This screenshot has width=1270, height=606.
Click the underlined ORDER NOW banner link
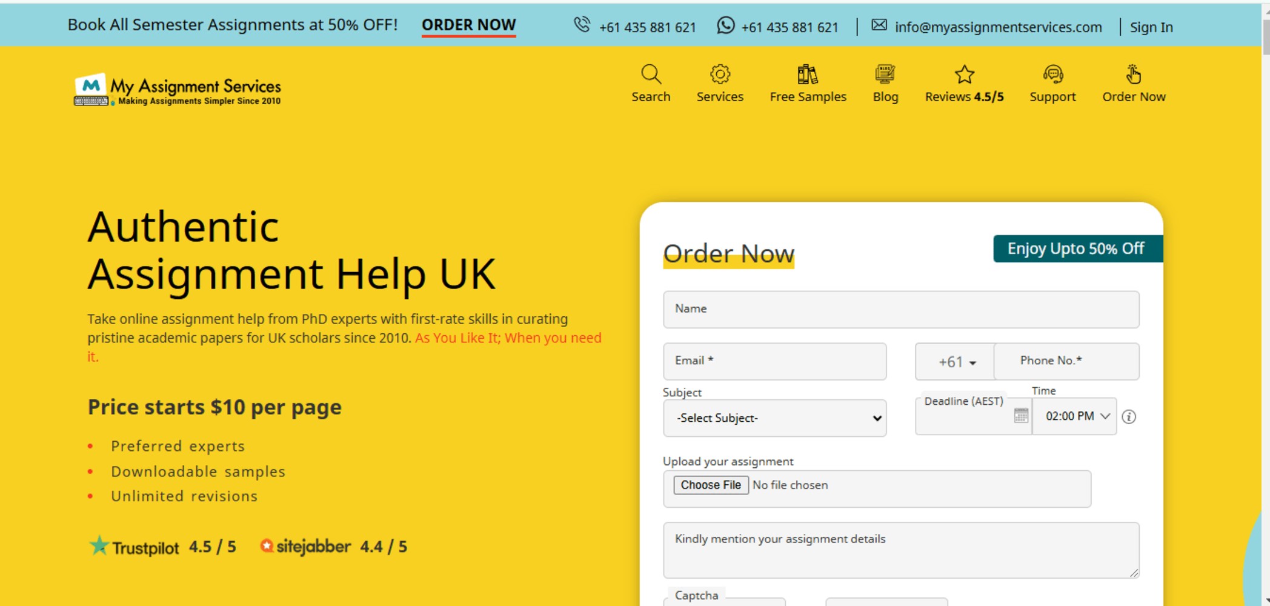(x=468, y=25)
